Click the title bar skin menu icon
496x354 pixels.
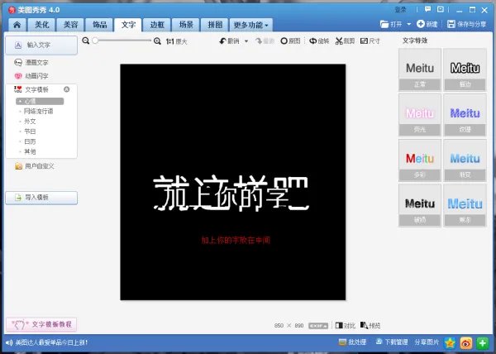pos(441,9)
